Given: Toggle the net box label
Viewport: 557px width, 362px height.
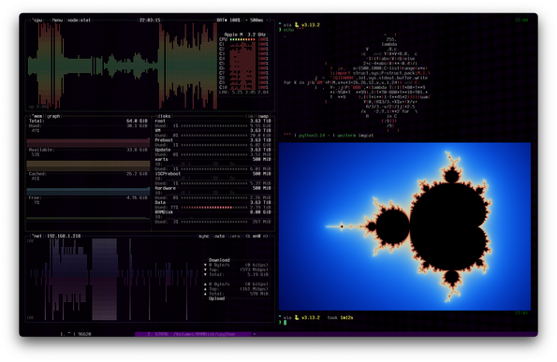Looking at the screenshot, I should pos(37,236).
